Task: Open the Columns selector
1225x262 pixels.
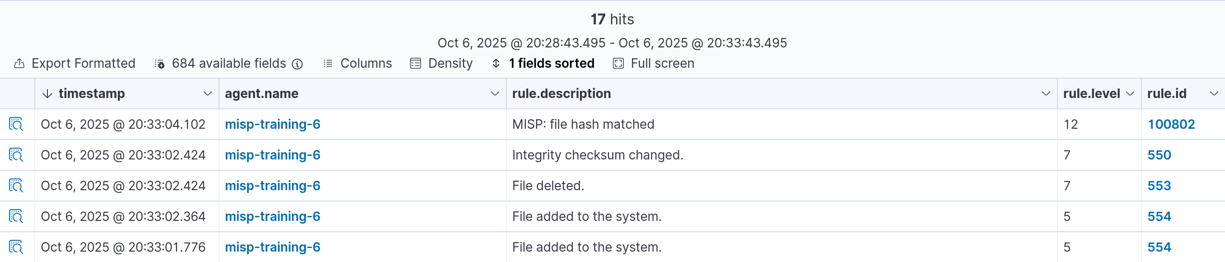Action: [358, 64]
